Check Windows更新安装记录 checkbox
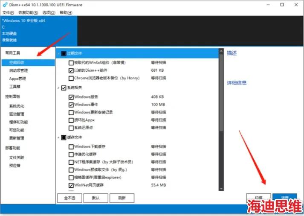The height and width of the screenshot is (216, 304). coord(71,112)
